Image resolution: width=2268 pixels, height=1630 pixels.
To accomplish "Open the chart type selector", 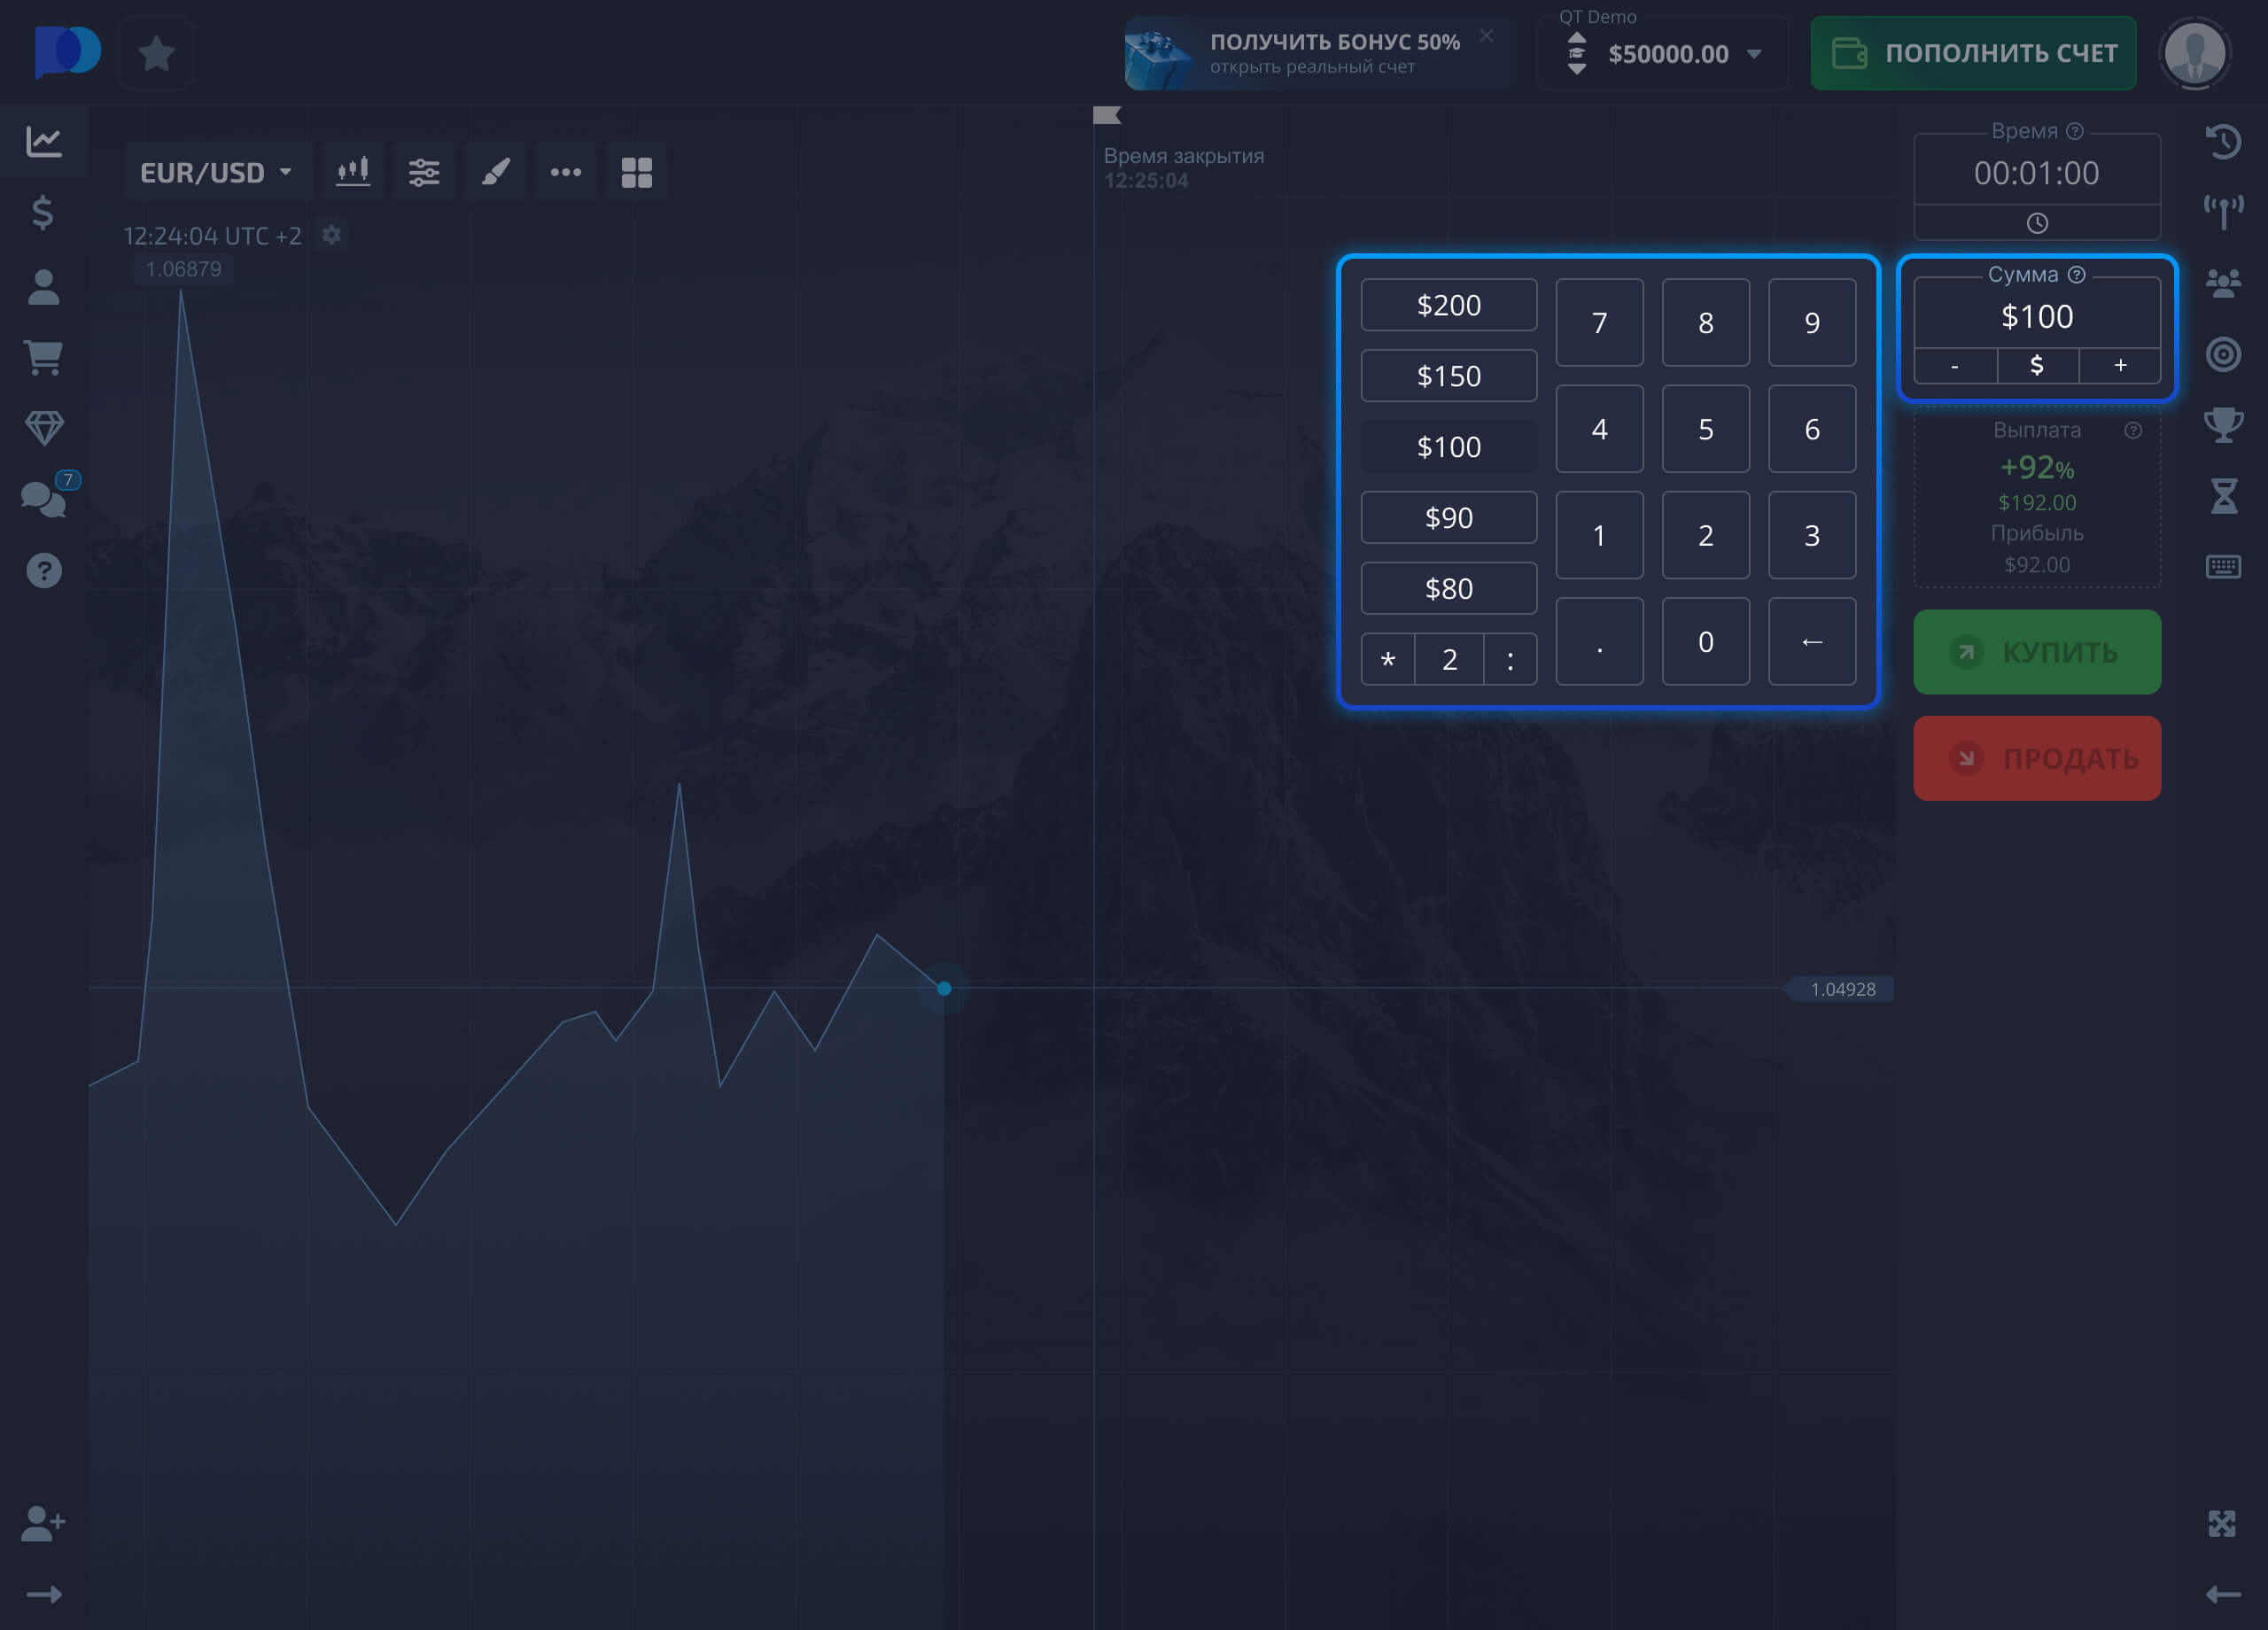I will click(x=353, y=171).
